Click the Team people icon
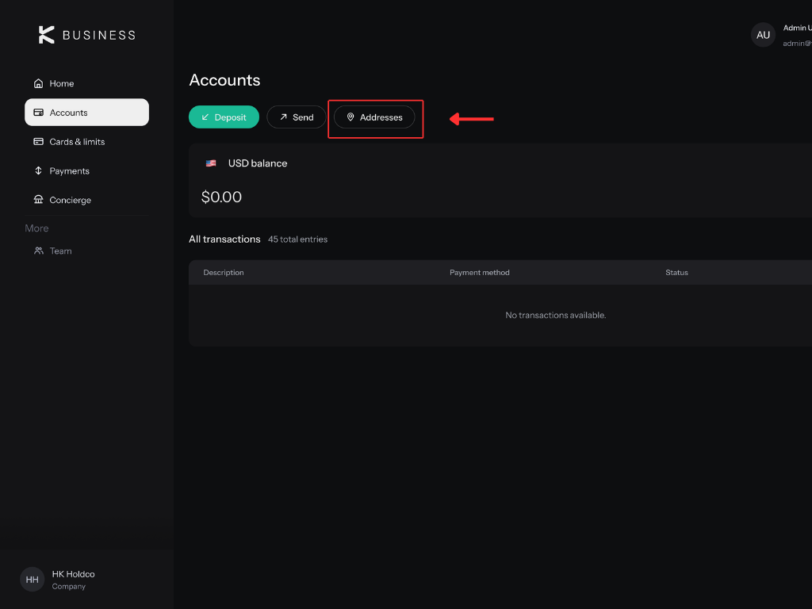Viewport: 812px width, 609px height. point(38,251)
